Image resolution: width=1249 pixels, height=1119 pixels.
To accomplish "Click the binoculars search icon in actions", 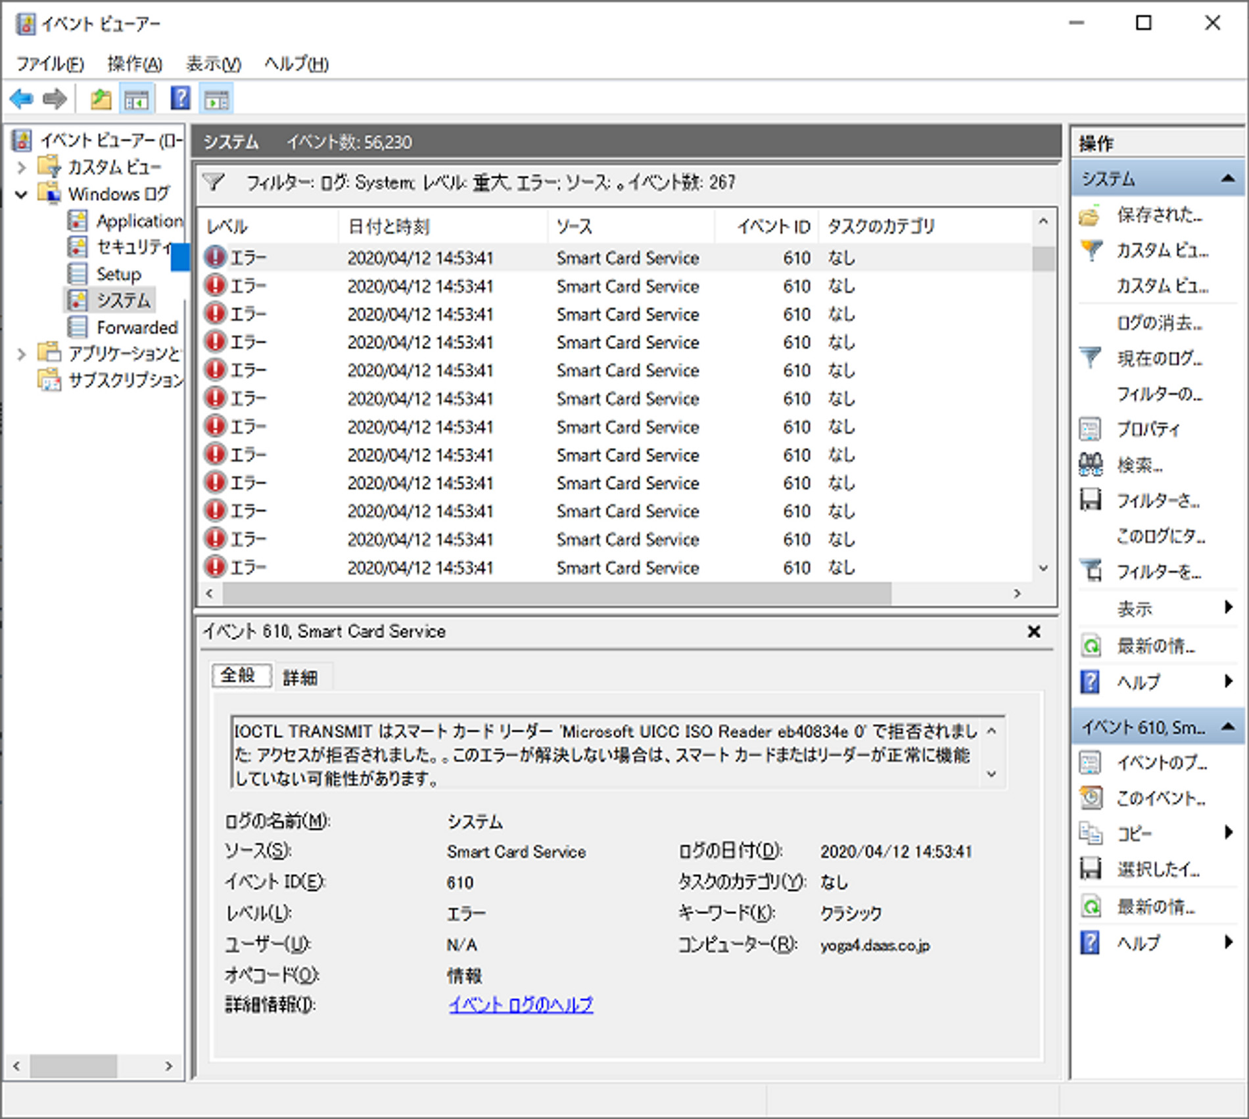I will coord(1091,465).
